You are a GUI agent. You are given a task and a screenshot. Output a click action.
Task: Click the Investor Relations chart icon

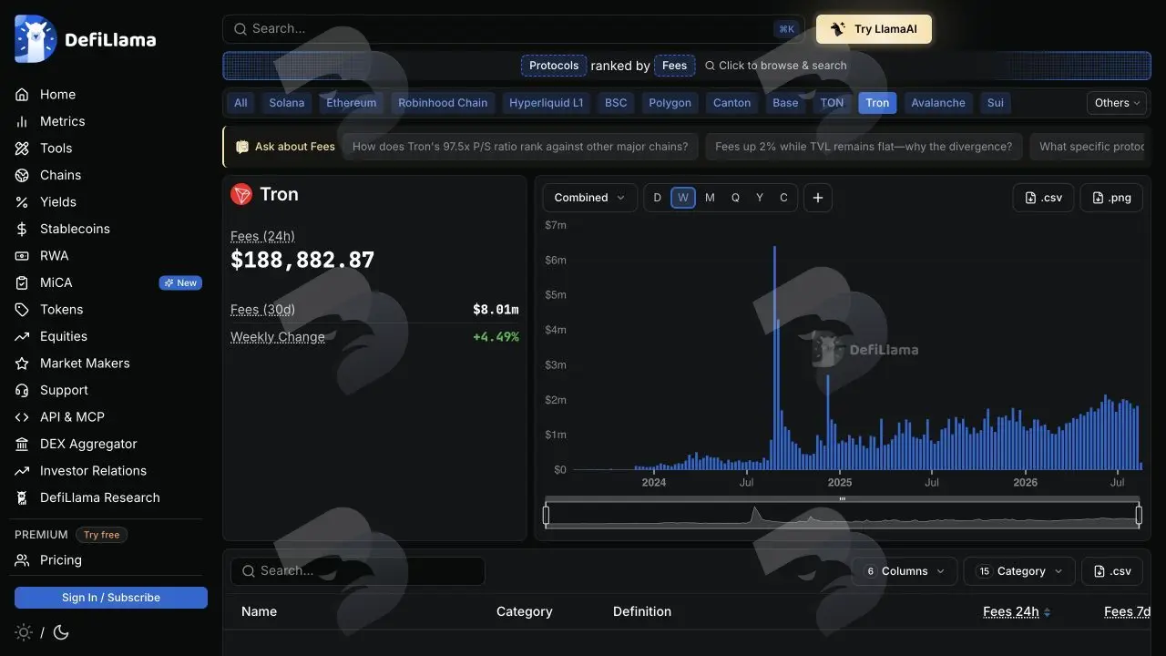(22, 471)
